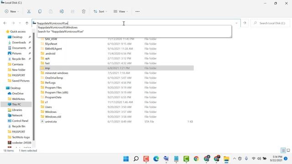Select This PC in the navigation pane
Screen dimensions: 292x164
coord(16,104)
